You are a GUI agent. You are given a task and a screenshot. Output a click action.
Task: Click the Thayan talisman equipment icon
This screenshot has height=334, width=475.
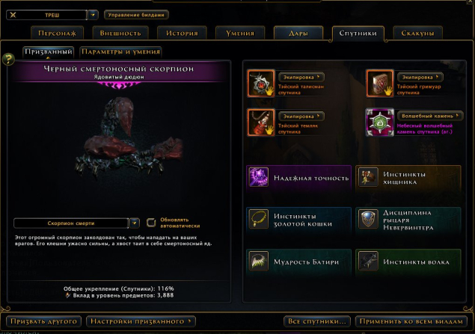pos(261,84)
